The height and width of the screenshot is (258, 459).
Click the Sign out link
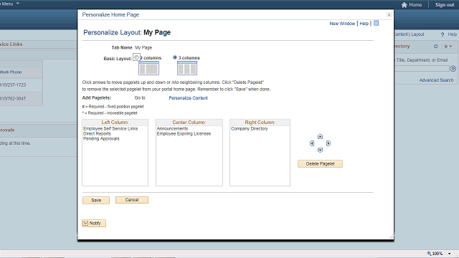pos(445,5)
